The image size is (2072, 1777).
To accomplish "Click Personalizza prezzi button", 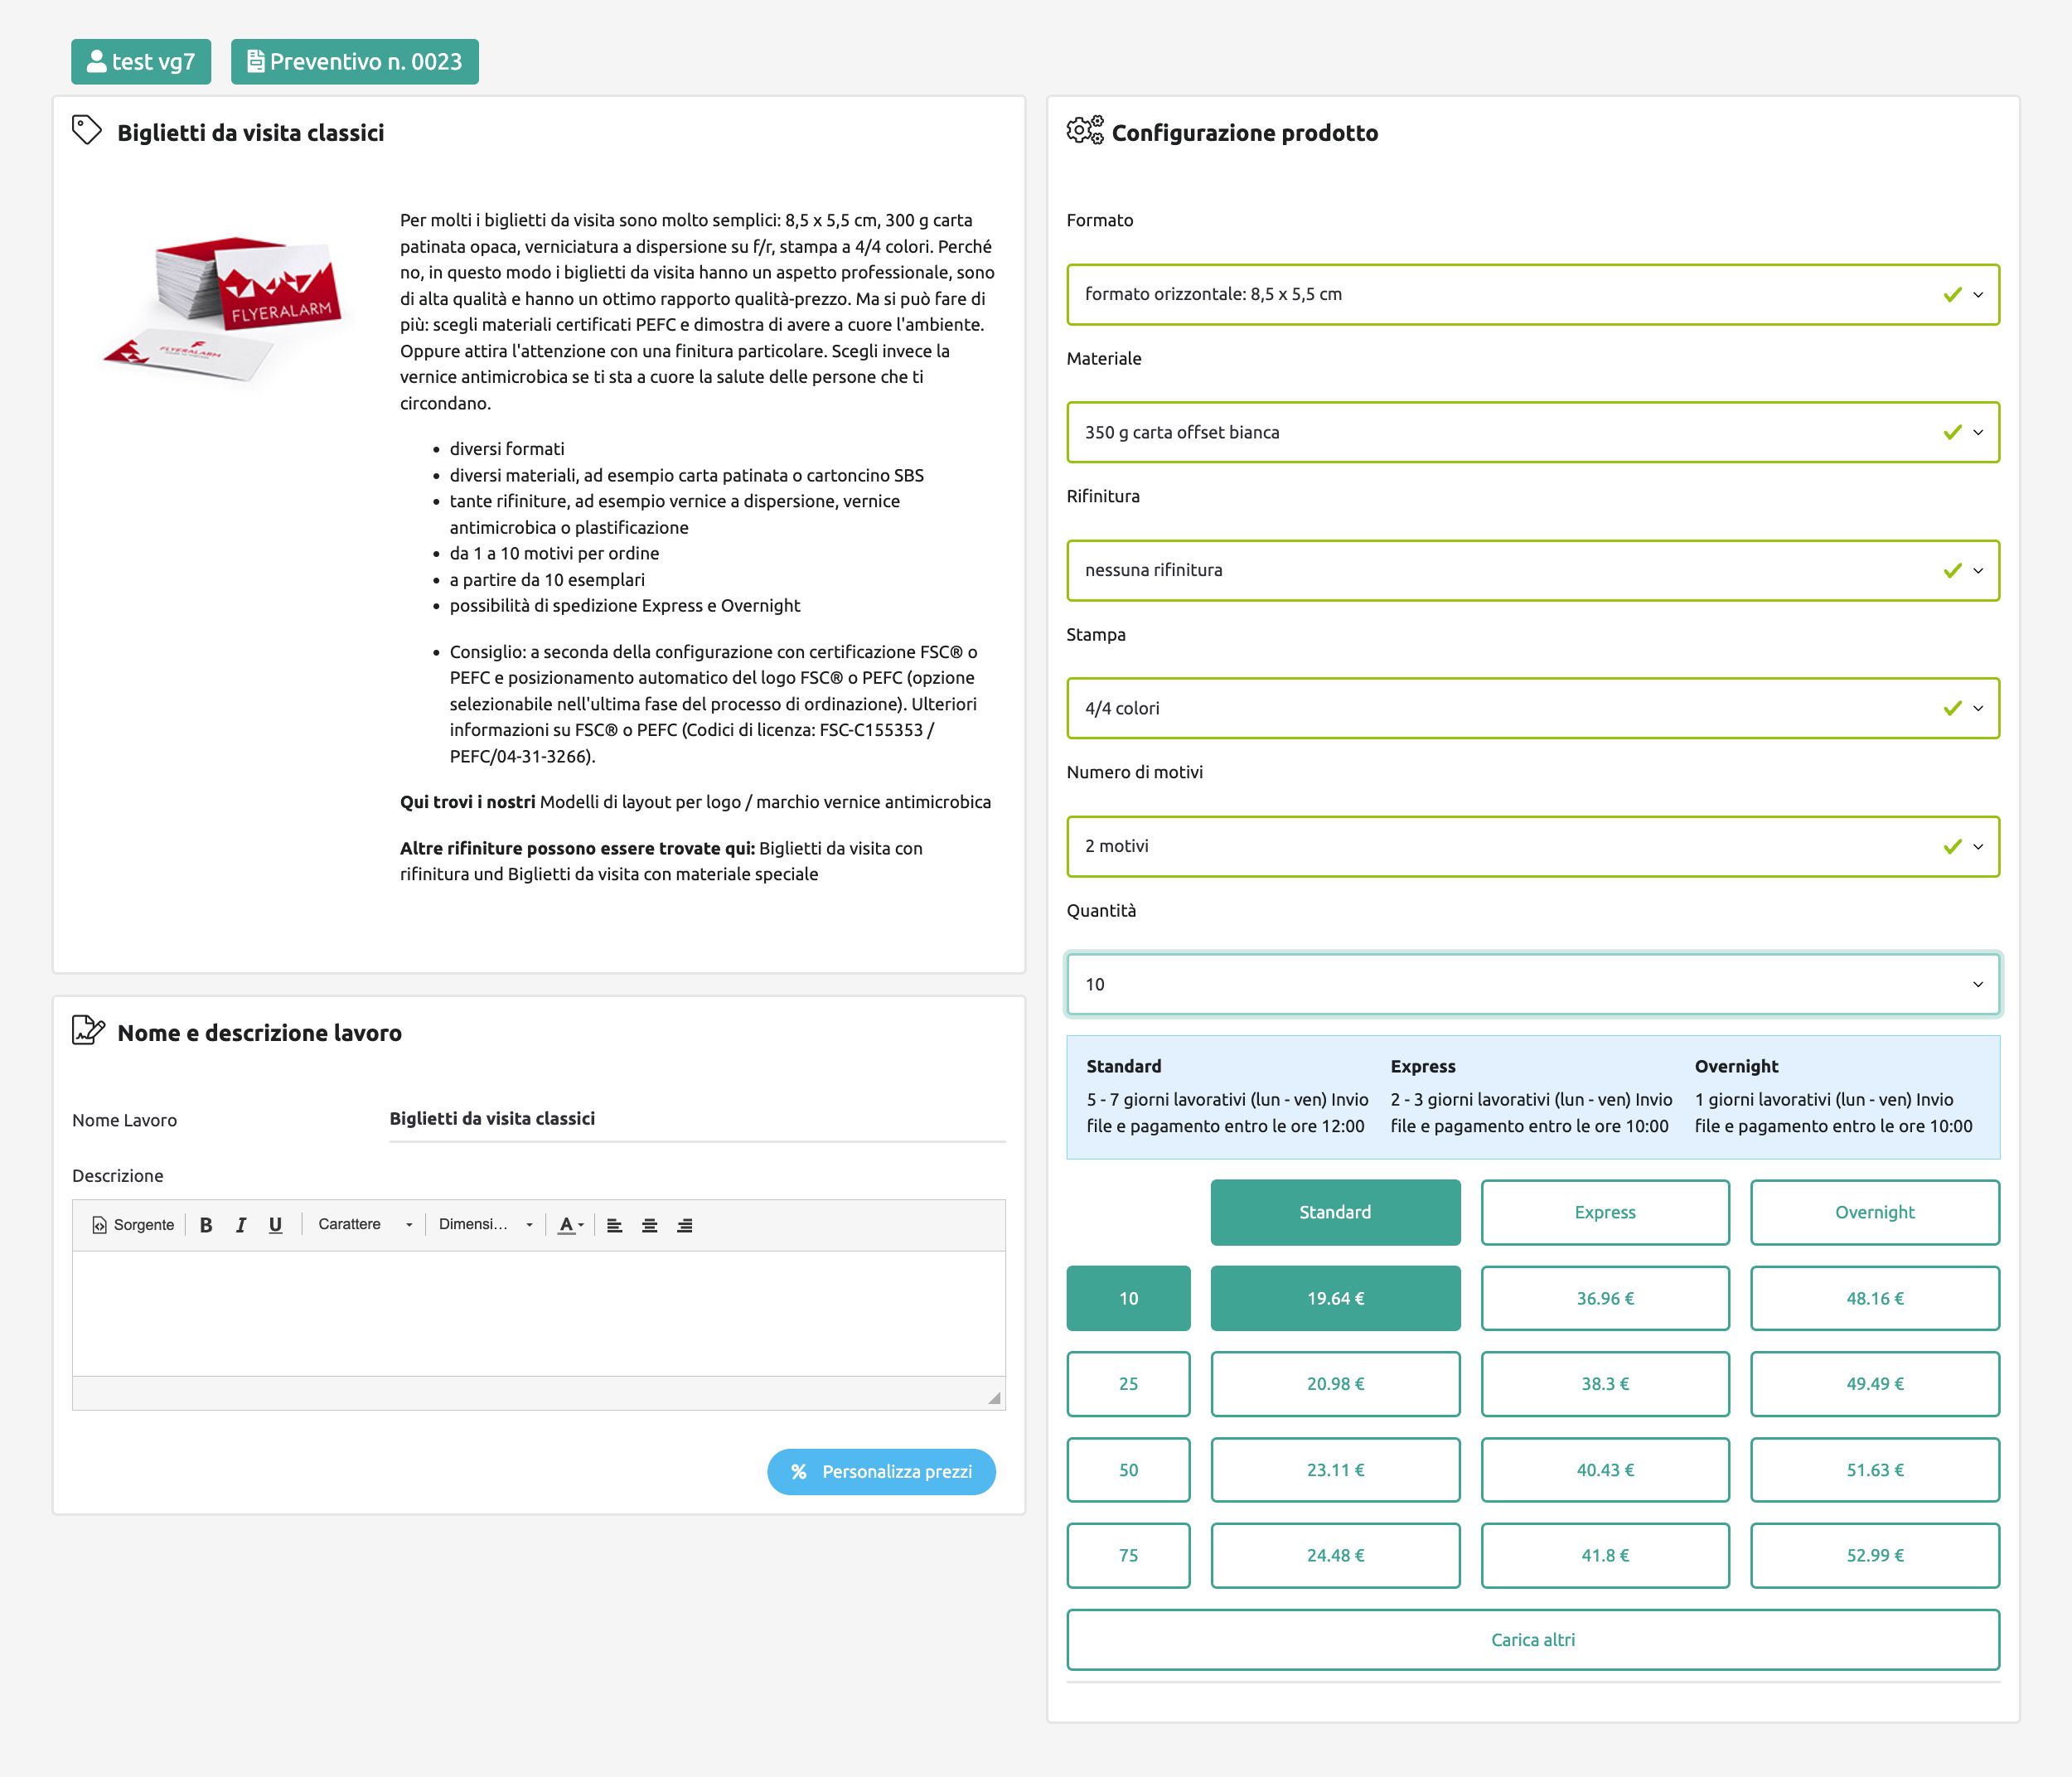I will click(x=881, y=1472).
